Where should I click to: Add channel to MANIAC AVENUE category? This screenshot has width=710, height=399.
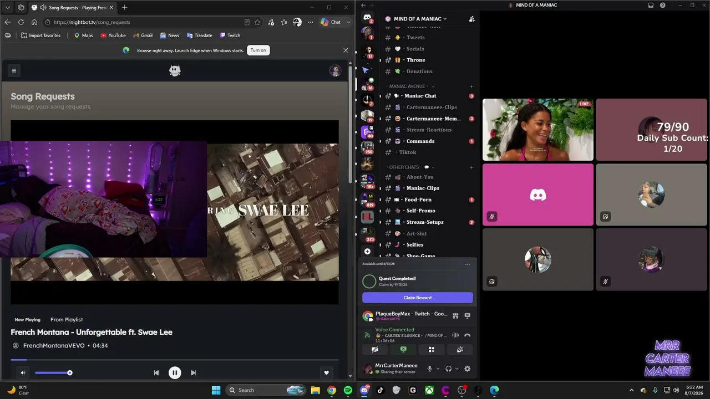point(471,86)
